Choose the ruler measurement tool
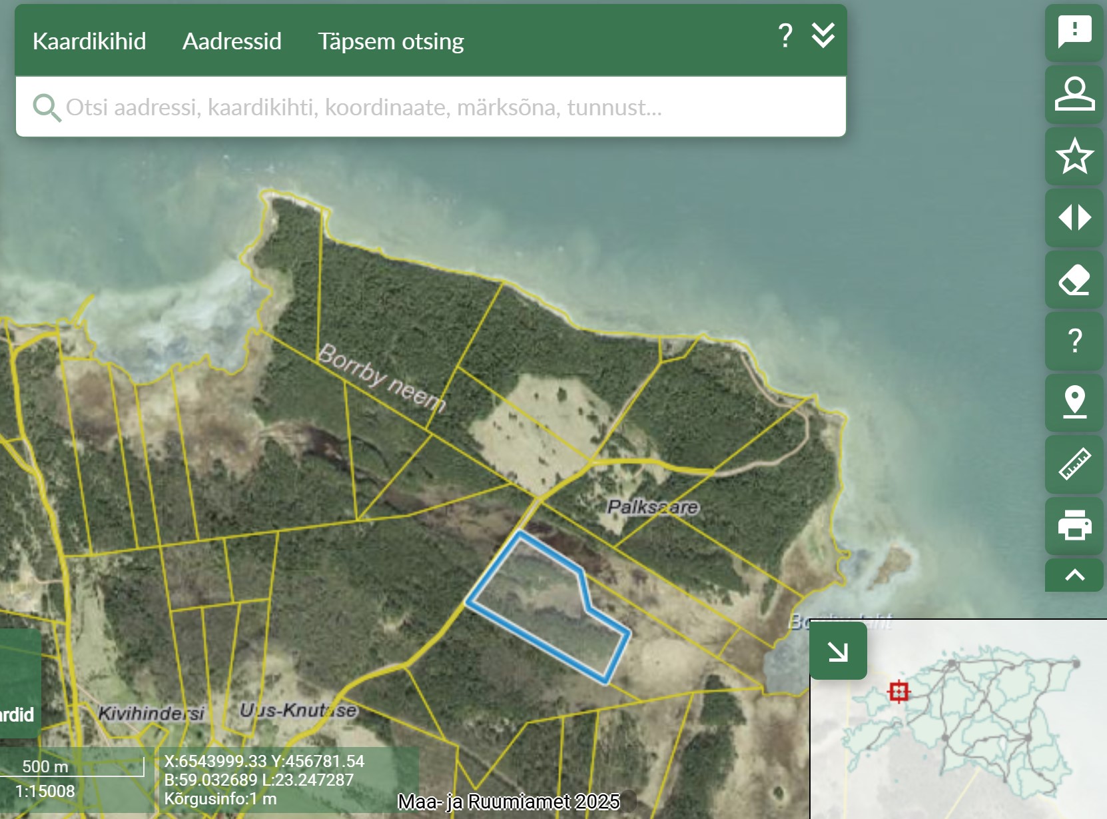This screenshot has height=819, width=1107. (1074, 464)
